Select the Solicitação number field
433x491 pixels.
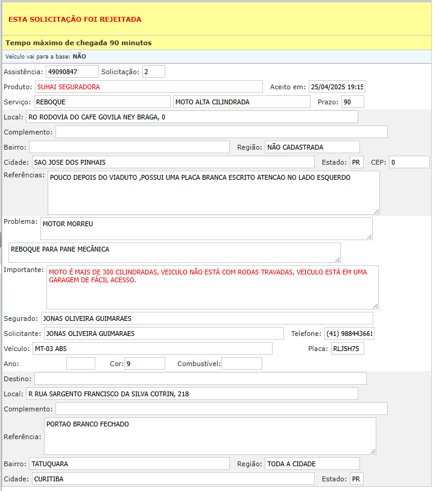(153, 72)
